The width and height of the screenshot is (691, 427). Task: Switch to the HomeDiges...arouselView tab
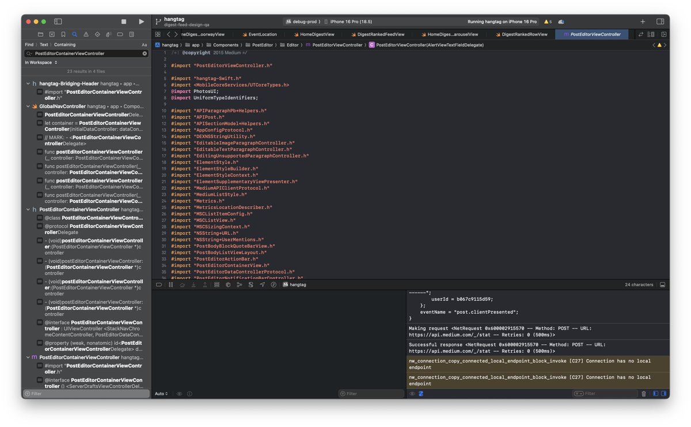pos(449,35)
